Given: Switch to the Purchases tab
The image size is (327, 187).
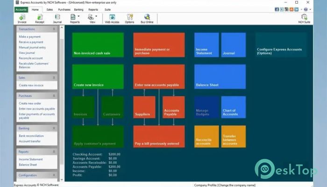Looking at the screenshot, I should click(64, 10).
